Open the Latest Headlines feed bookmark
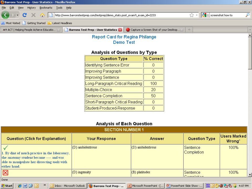This screenshot has height=189, width=252. 60,23
